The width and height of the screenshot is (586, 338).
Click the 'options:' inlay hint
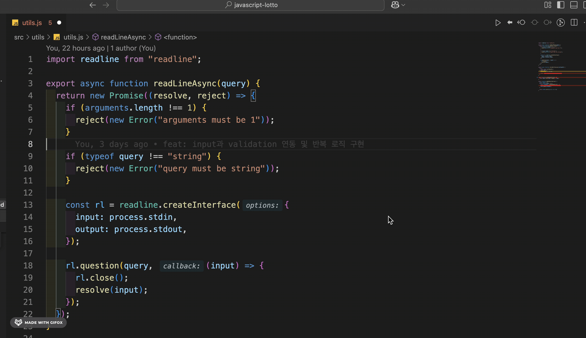pyautogui.click(x=262, y=205)
